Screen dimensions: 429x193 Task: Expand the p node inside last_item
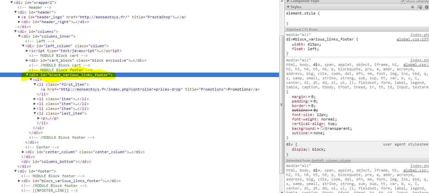pyautogui.click(x=39, y=118)
